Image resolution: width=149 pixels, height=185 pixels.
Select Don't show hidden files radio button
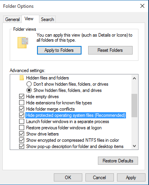pos(29,84)
